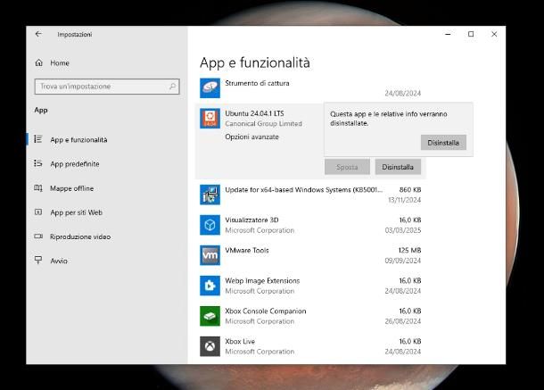Click the Mappe offline map icon
Screen dimensions: 544x390
click(38, 188)
